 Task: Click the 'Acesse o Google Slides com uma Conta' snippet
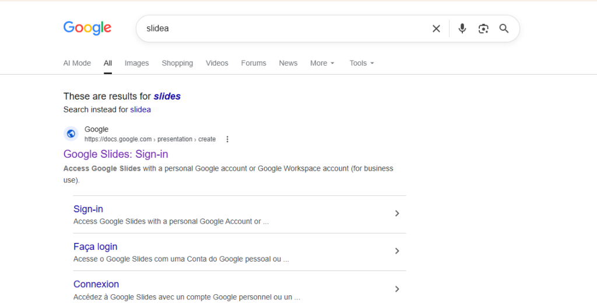point(181,259)
